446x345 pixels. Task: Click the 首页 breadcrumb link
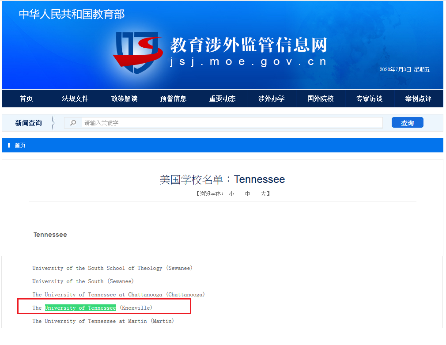click(20, 145)
